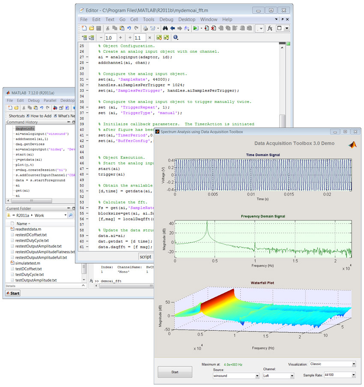364x387 pixels.
Task: Click the fx function browser icon
Action: 270,28
